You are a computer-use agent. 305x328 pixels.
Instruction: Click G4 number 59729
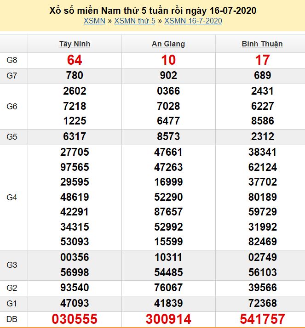[263, 212]
